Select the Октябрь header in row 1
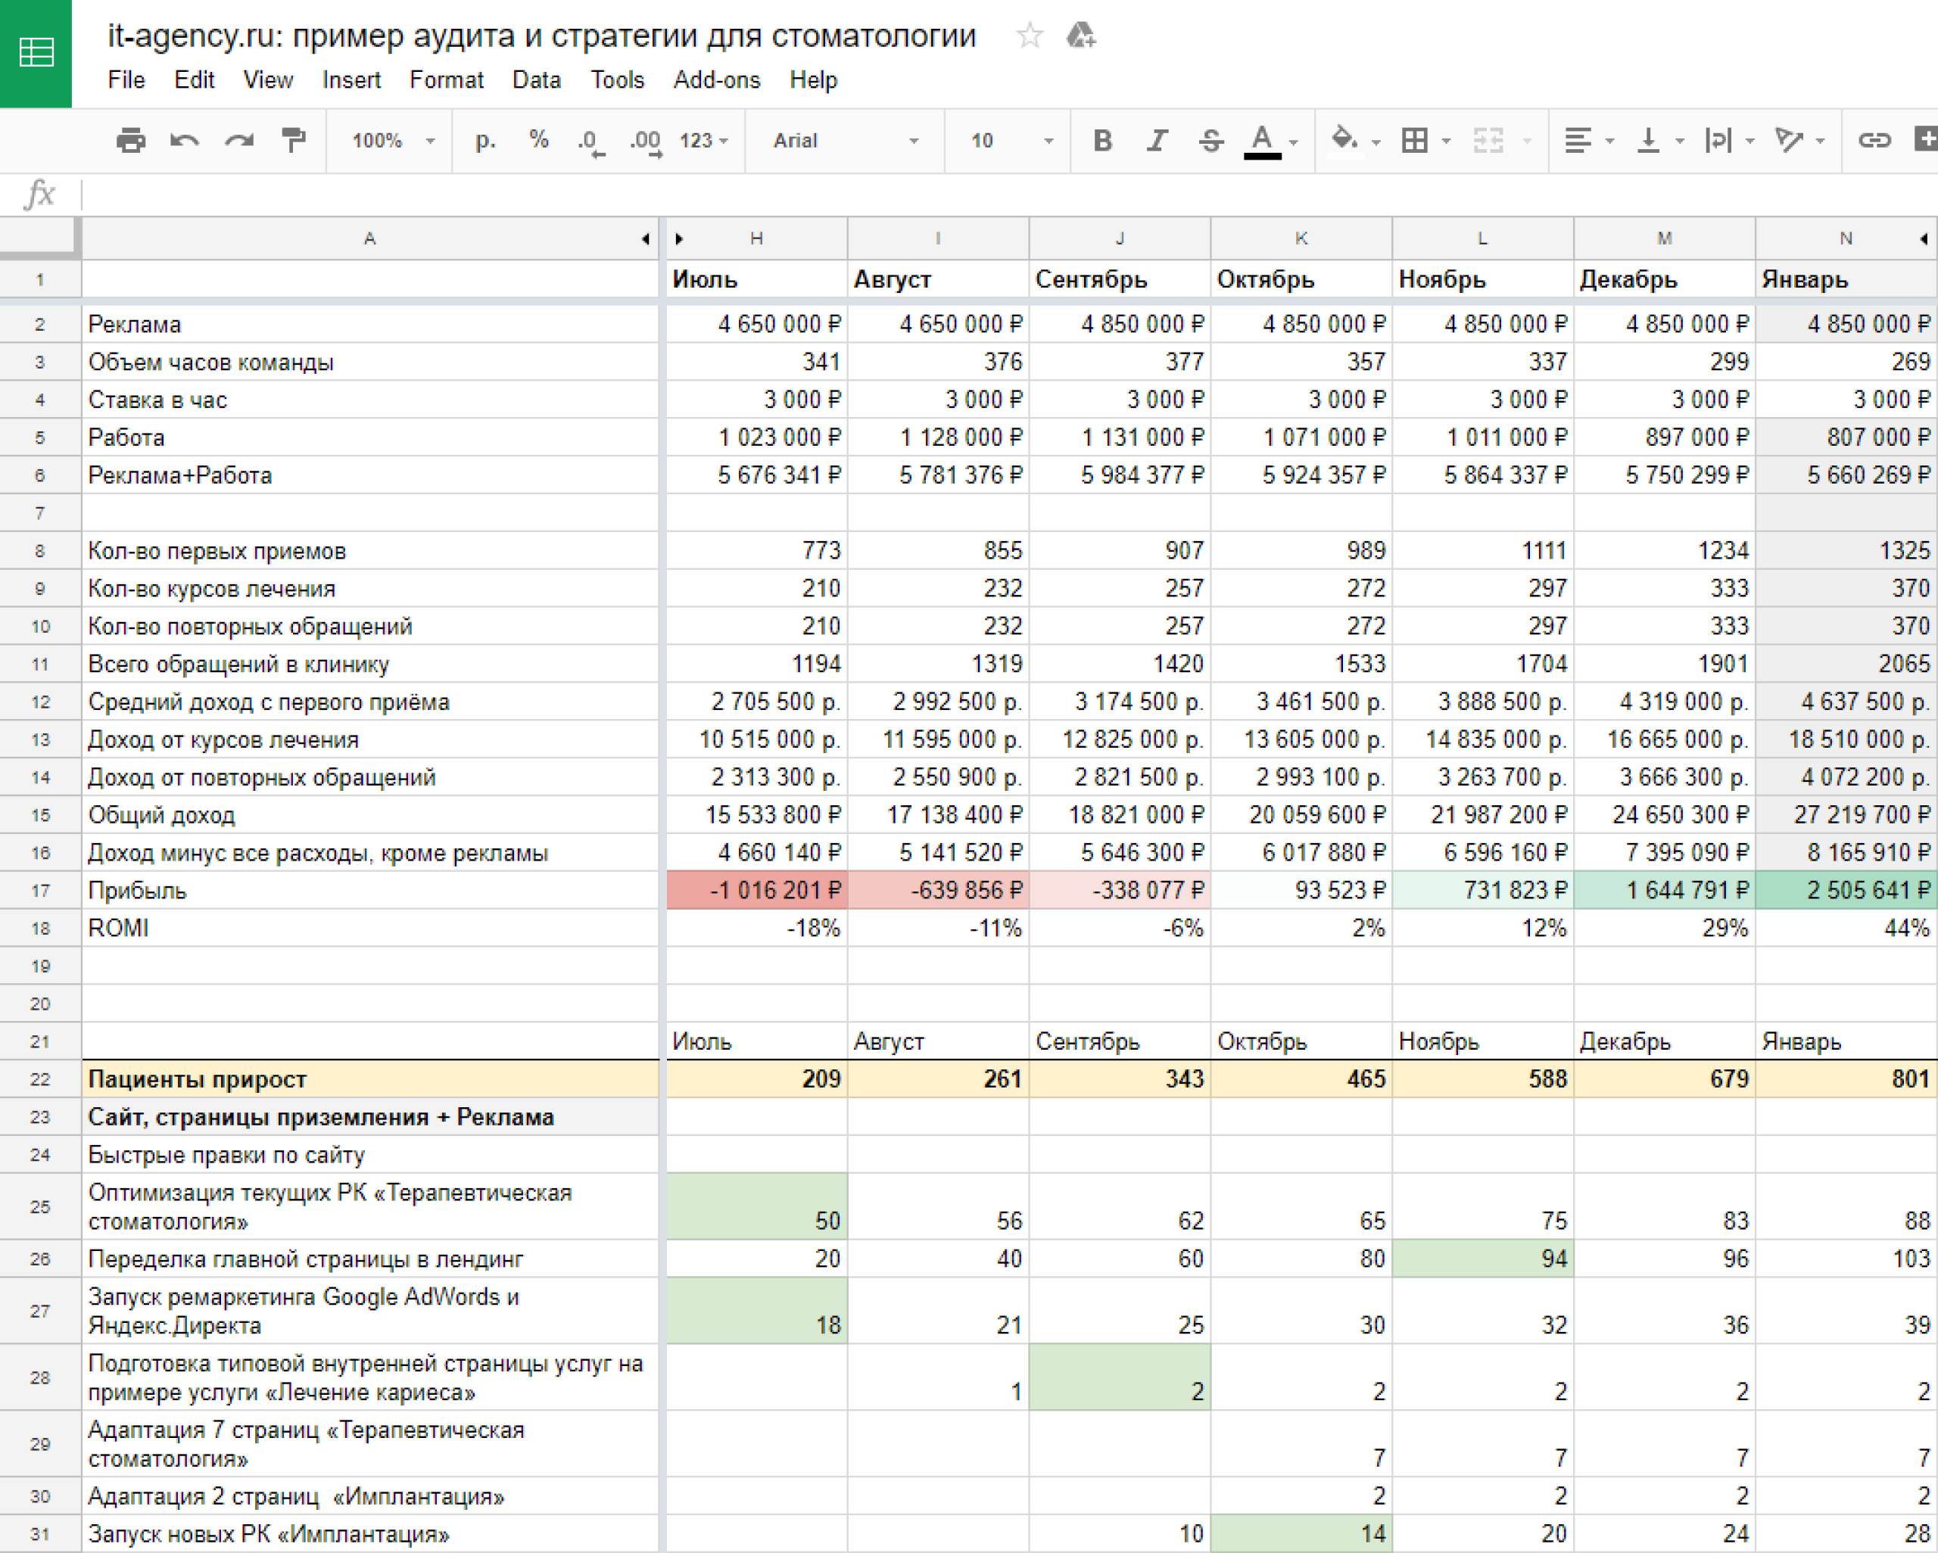The width and height of the screenshot is (1938, 1553). coord(1301,279)
